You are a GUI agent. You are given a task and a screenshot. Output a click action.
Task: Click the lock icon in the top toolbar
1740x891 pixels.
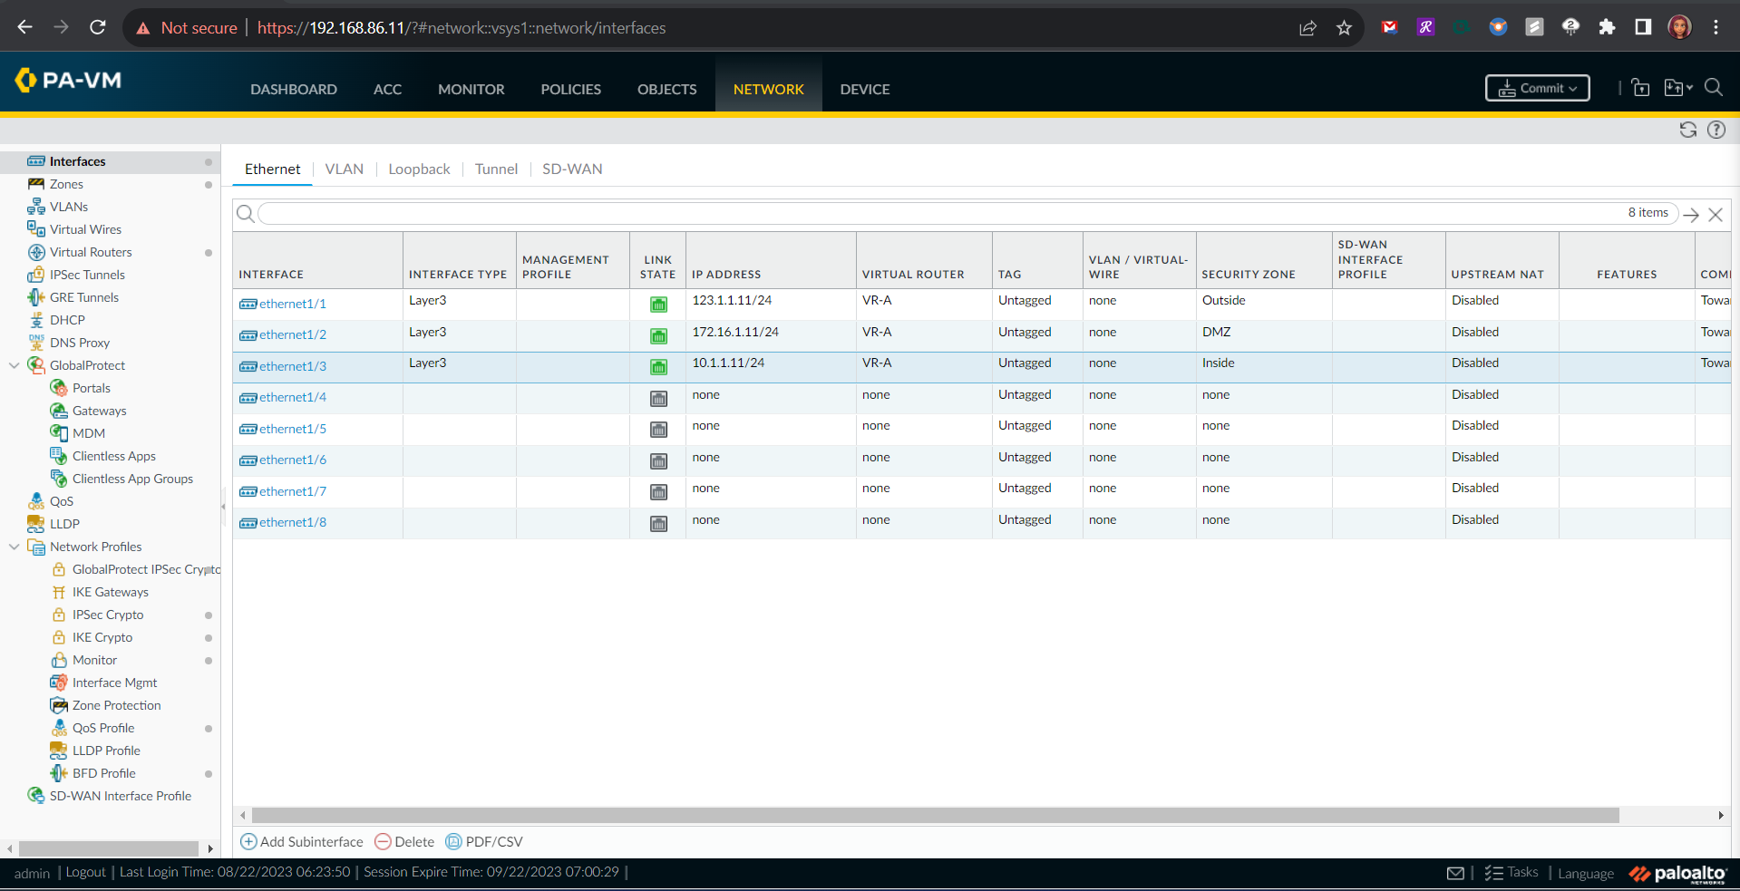1640,87
